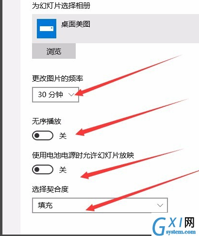The width and height of the screenshot is (199, 236).
Task: Click the 关 label beside the battery slideshow switch
Action: click(x=63, y=169)
